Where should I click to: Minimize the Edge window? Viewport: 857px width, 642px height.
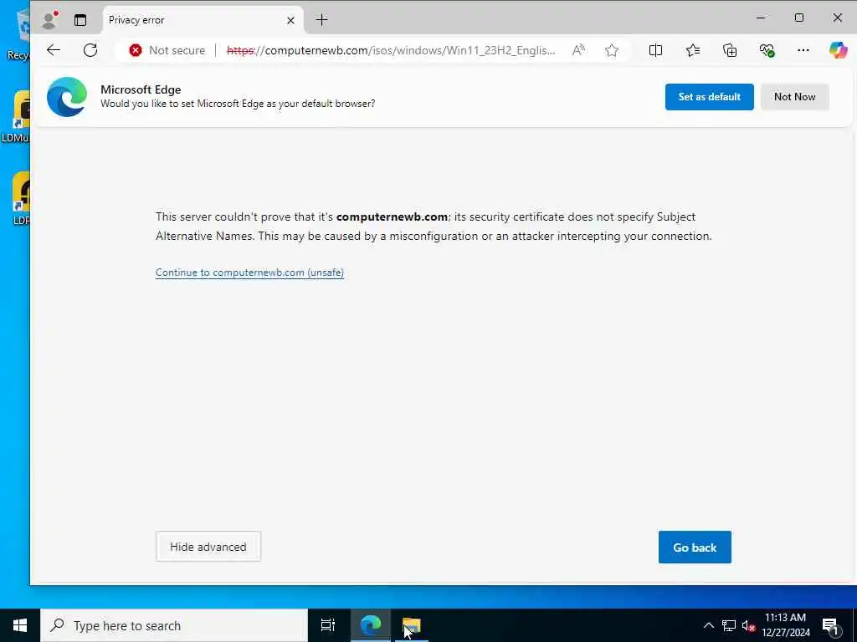pos(760,18)
